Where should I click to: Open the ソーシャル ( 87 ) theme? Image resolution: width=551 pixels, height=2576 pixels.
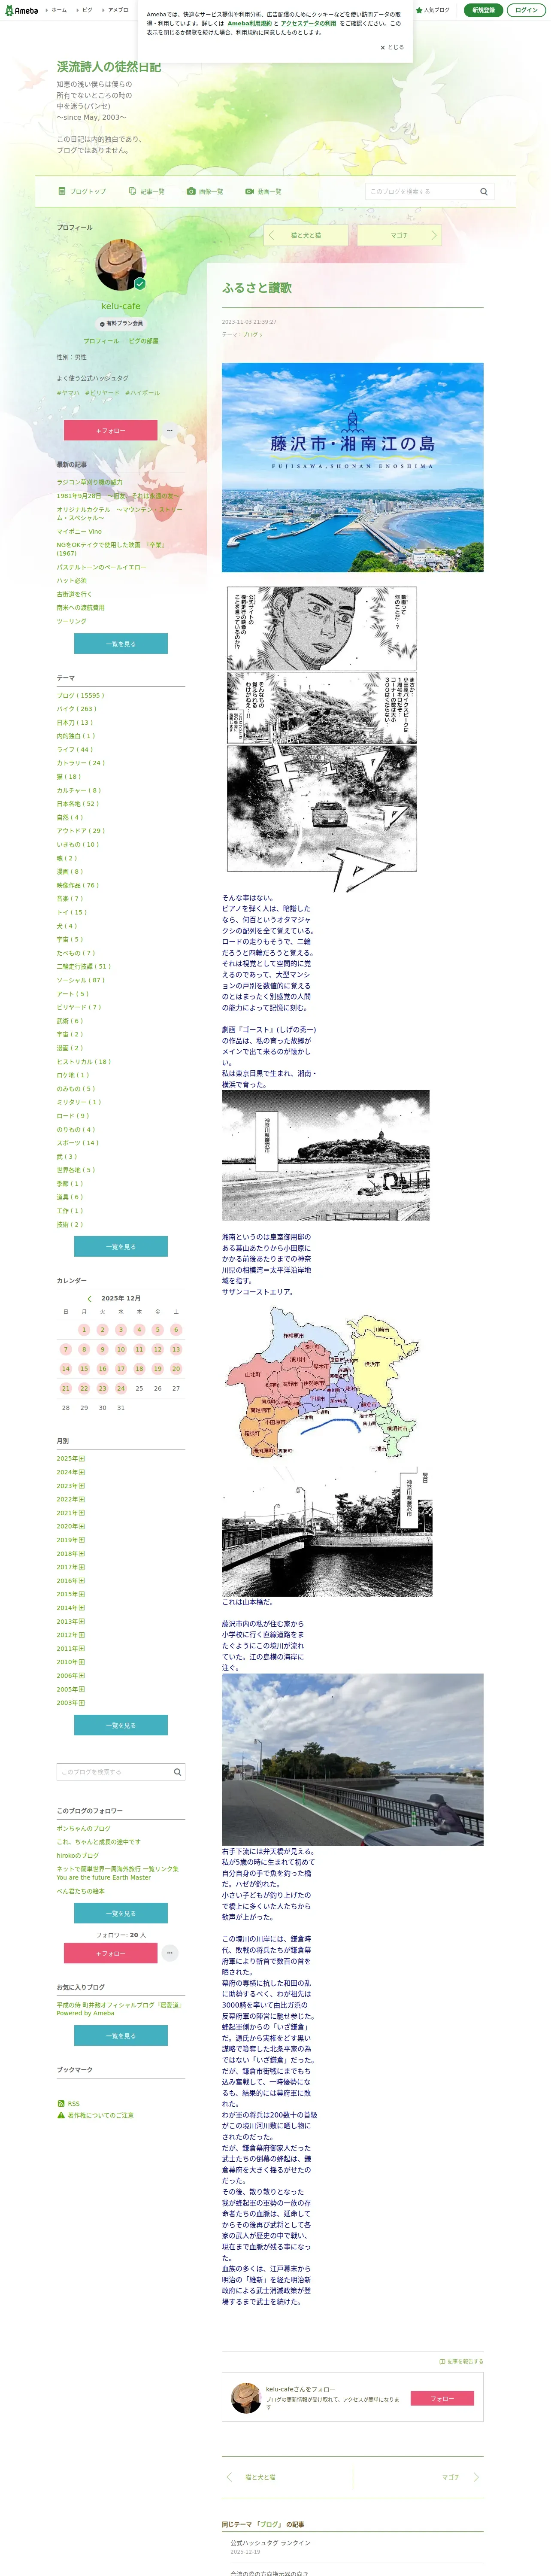tap(81, 980)
